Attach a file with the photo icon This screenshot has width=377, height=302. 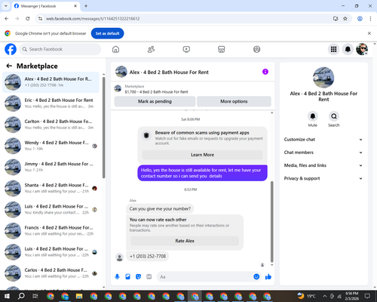click(x=127, y=277)
